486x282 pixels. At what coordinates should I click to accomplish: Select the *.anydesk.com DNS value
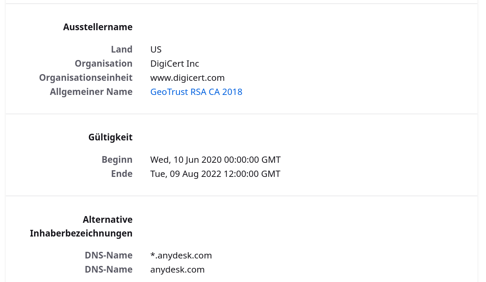point(181,255)
